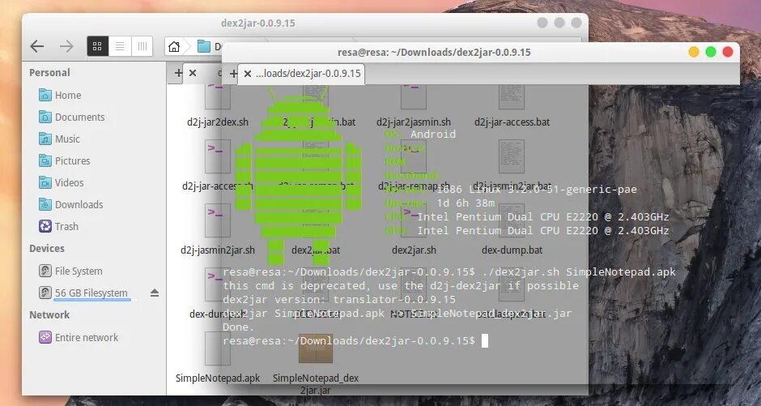Screen dimensions: 761x406
Task: Click the 'Done.' terminal output line
Action: click(238, 327)
